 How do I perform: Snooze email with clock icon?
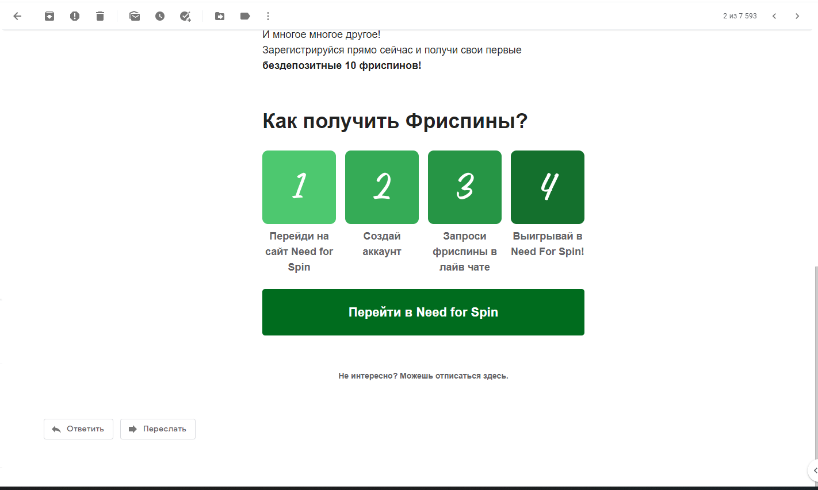pos(160,16)
